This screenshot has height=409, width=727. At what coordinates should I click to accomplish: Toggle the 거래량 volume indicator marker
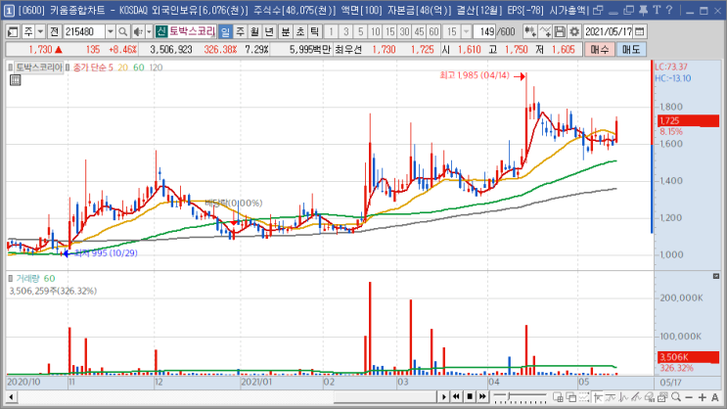[x=10, y=279]
